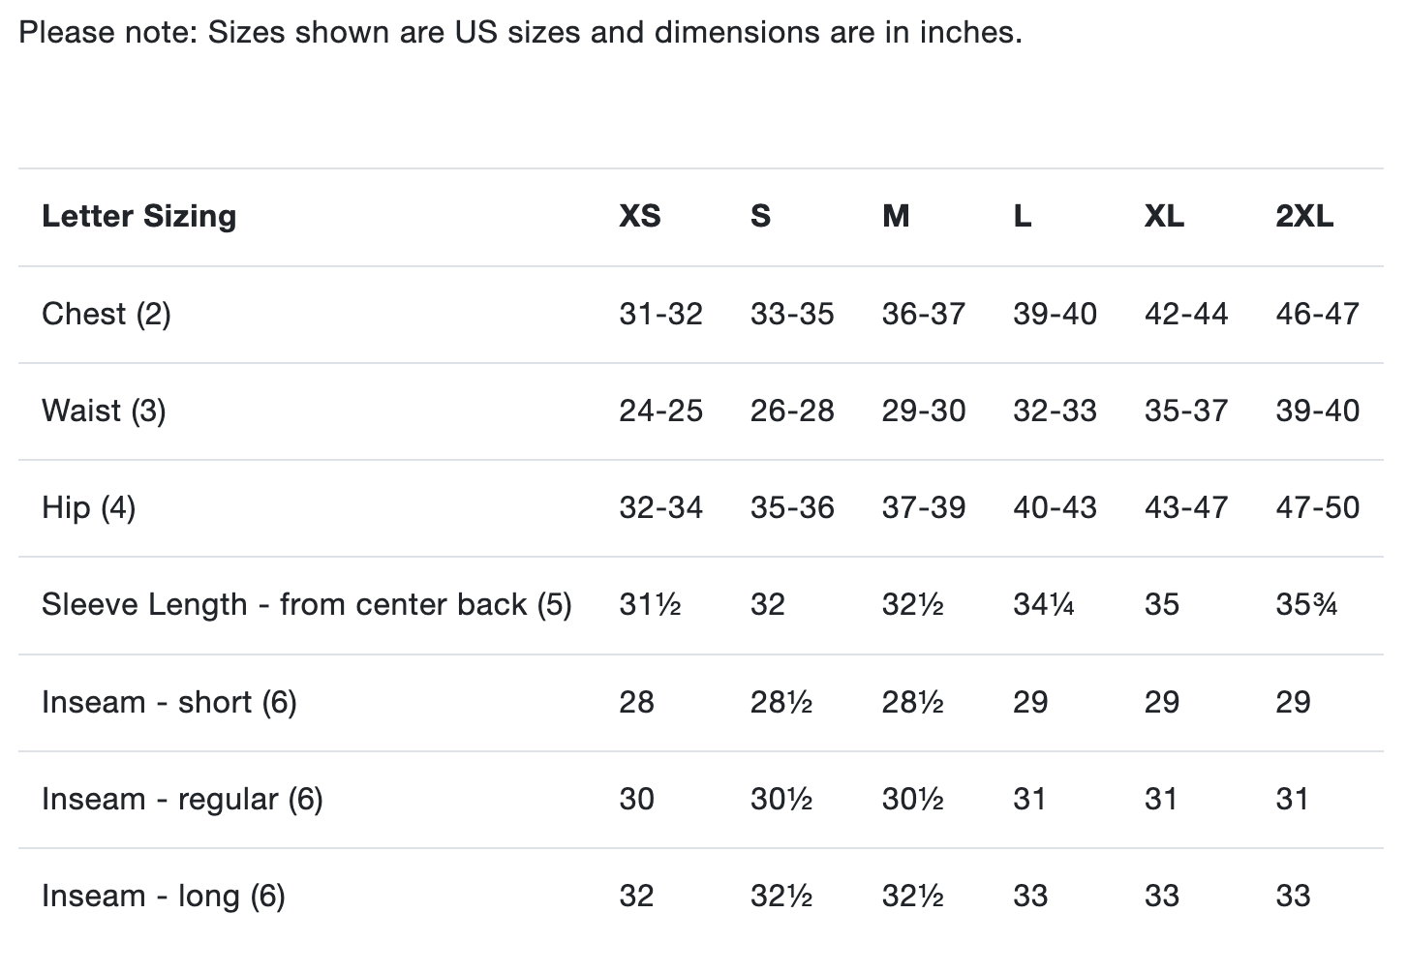Viewport: 1408px width, 974px height.
Task: Click waist value 26-28 for size S
Action: coord(791,411)
